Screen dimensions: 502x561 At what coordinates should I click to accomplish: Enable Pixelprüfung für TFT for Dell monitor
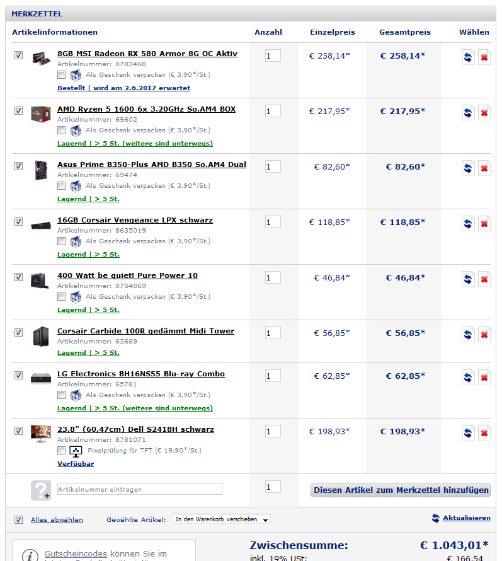point(62,451)
